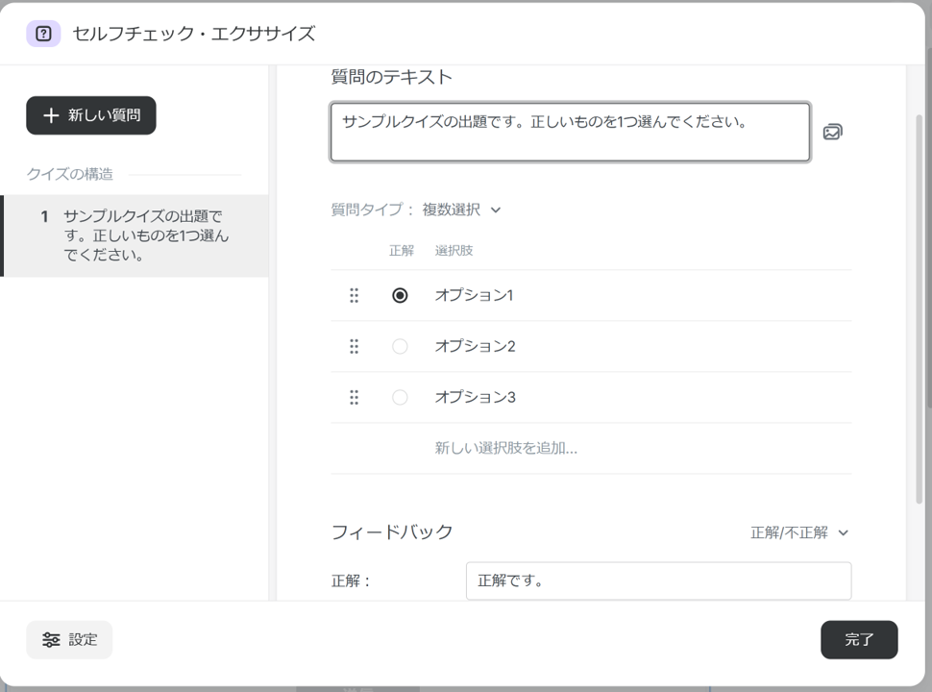Click the sliders icon on 設定 button
Screen dimensions: 932x692
pos(51,640)
